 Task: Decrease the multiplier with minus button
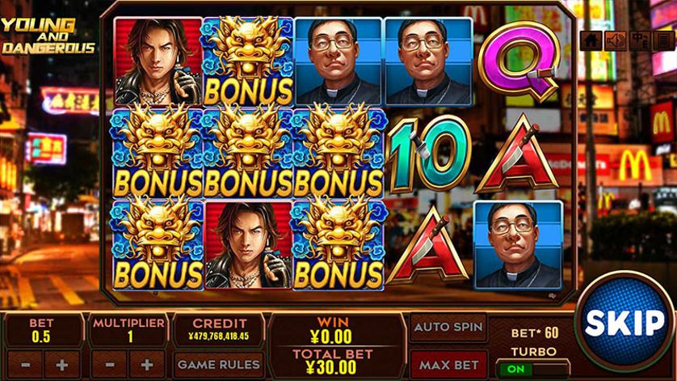(110, 365)
